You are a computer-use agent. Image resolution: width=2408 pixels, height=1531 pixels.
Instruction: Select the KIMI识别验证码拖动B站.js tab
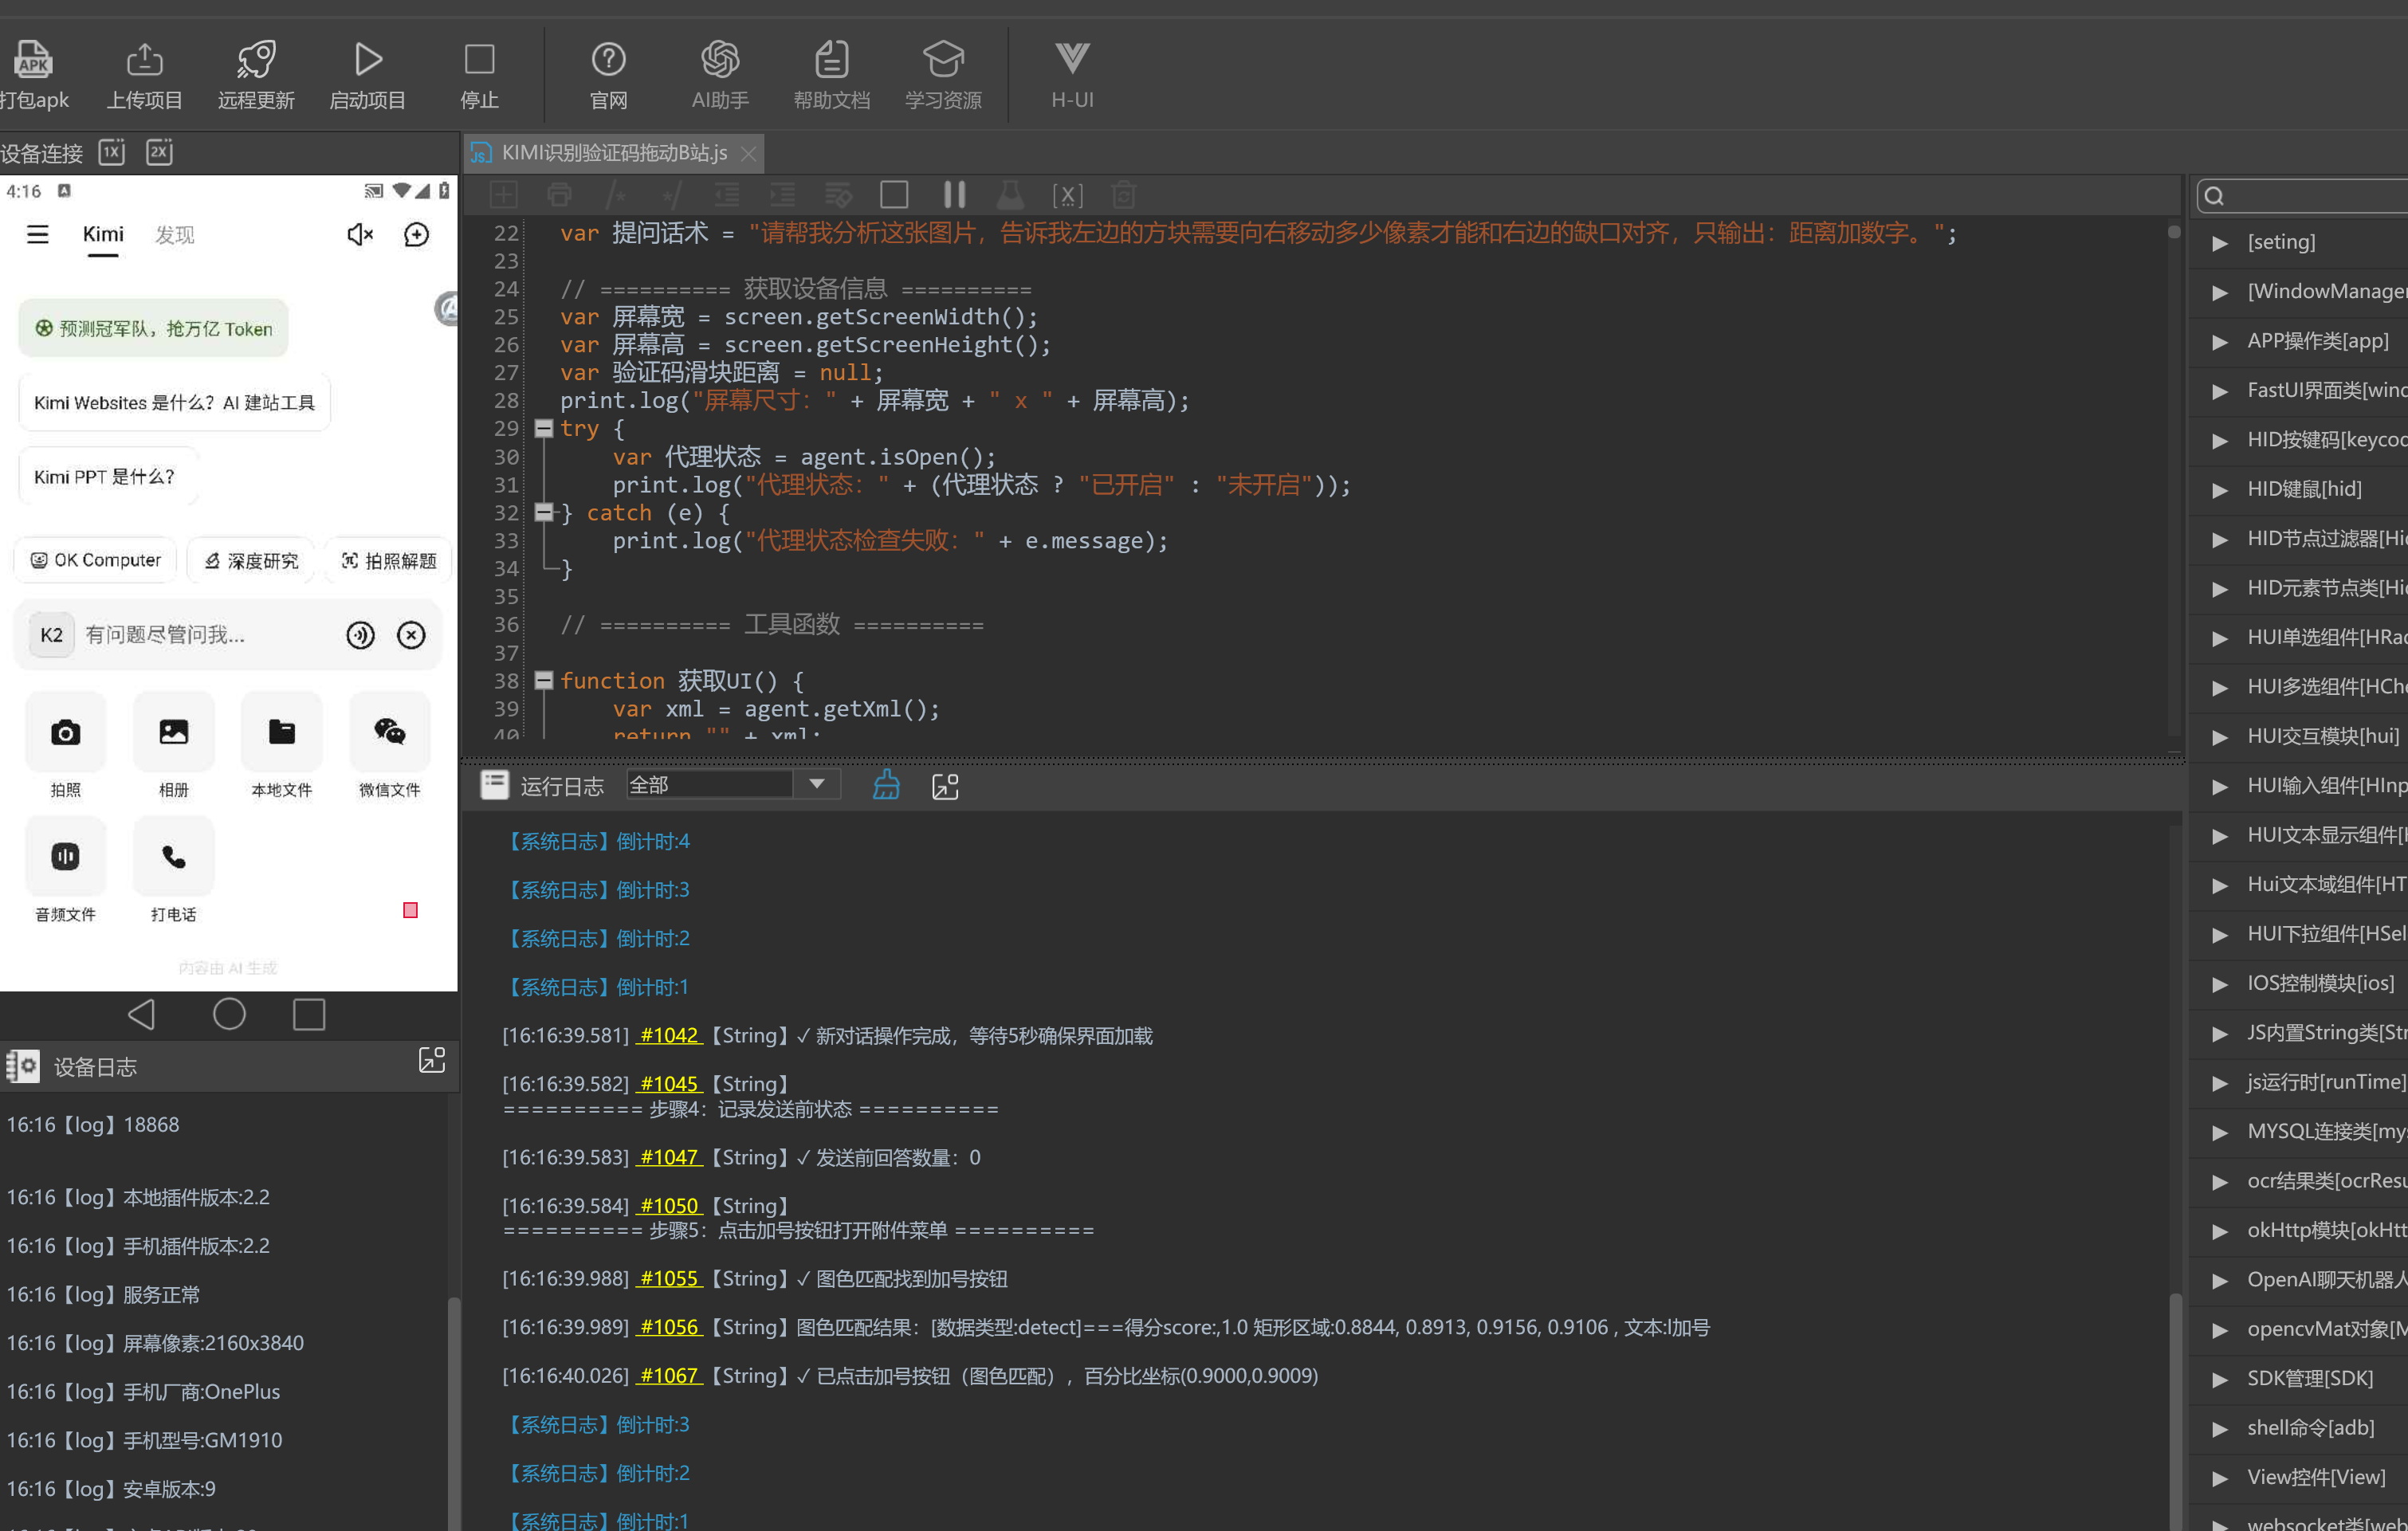point(613,153)
